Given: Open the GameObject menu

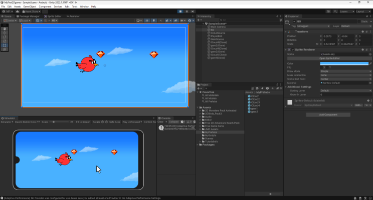Looking at the screenshot, I should pos(29,6).
